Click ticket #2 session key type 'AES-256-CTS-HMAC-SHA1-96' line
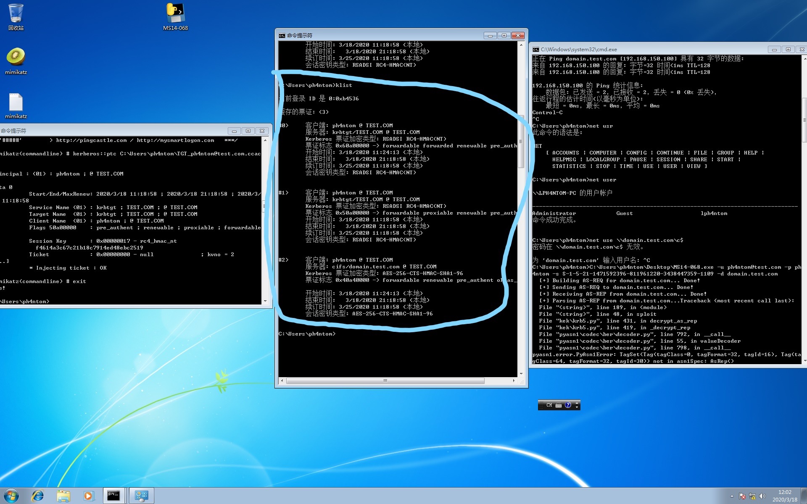Screen dimensions: 807x504 click(369, 314)
